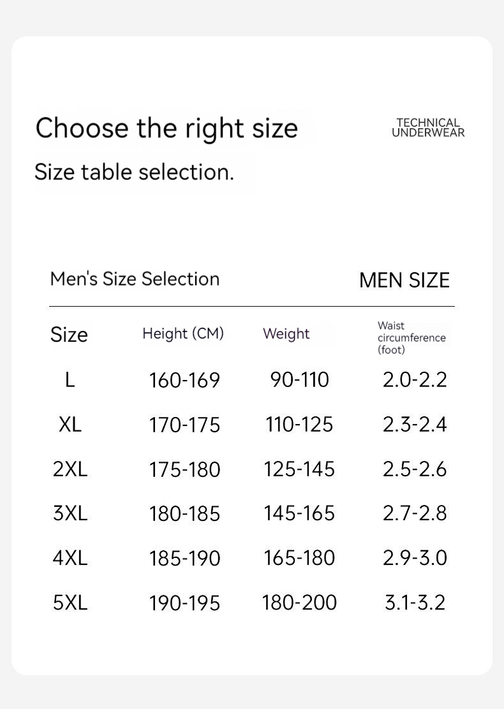This screenshot has height=709, width=504.
Task: Select the "Men's Size Selection" text
Action: point(135,279)
